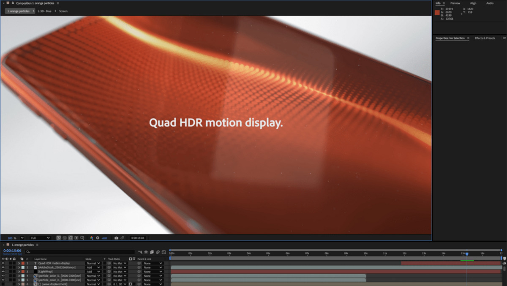Switch to the Audio panel tab
The image size is (507, 286).
(490, 3)
